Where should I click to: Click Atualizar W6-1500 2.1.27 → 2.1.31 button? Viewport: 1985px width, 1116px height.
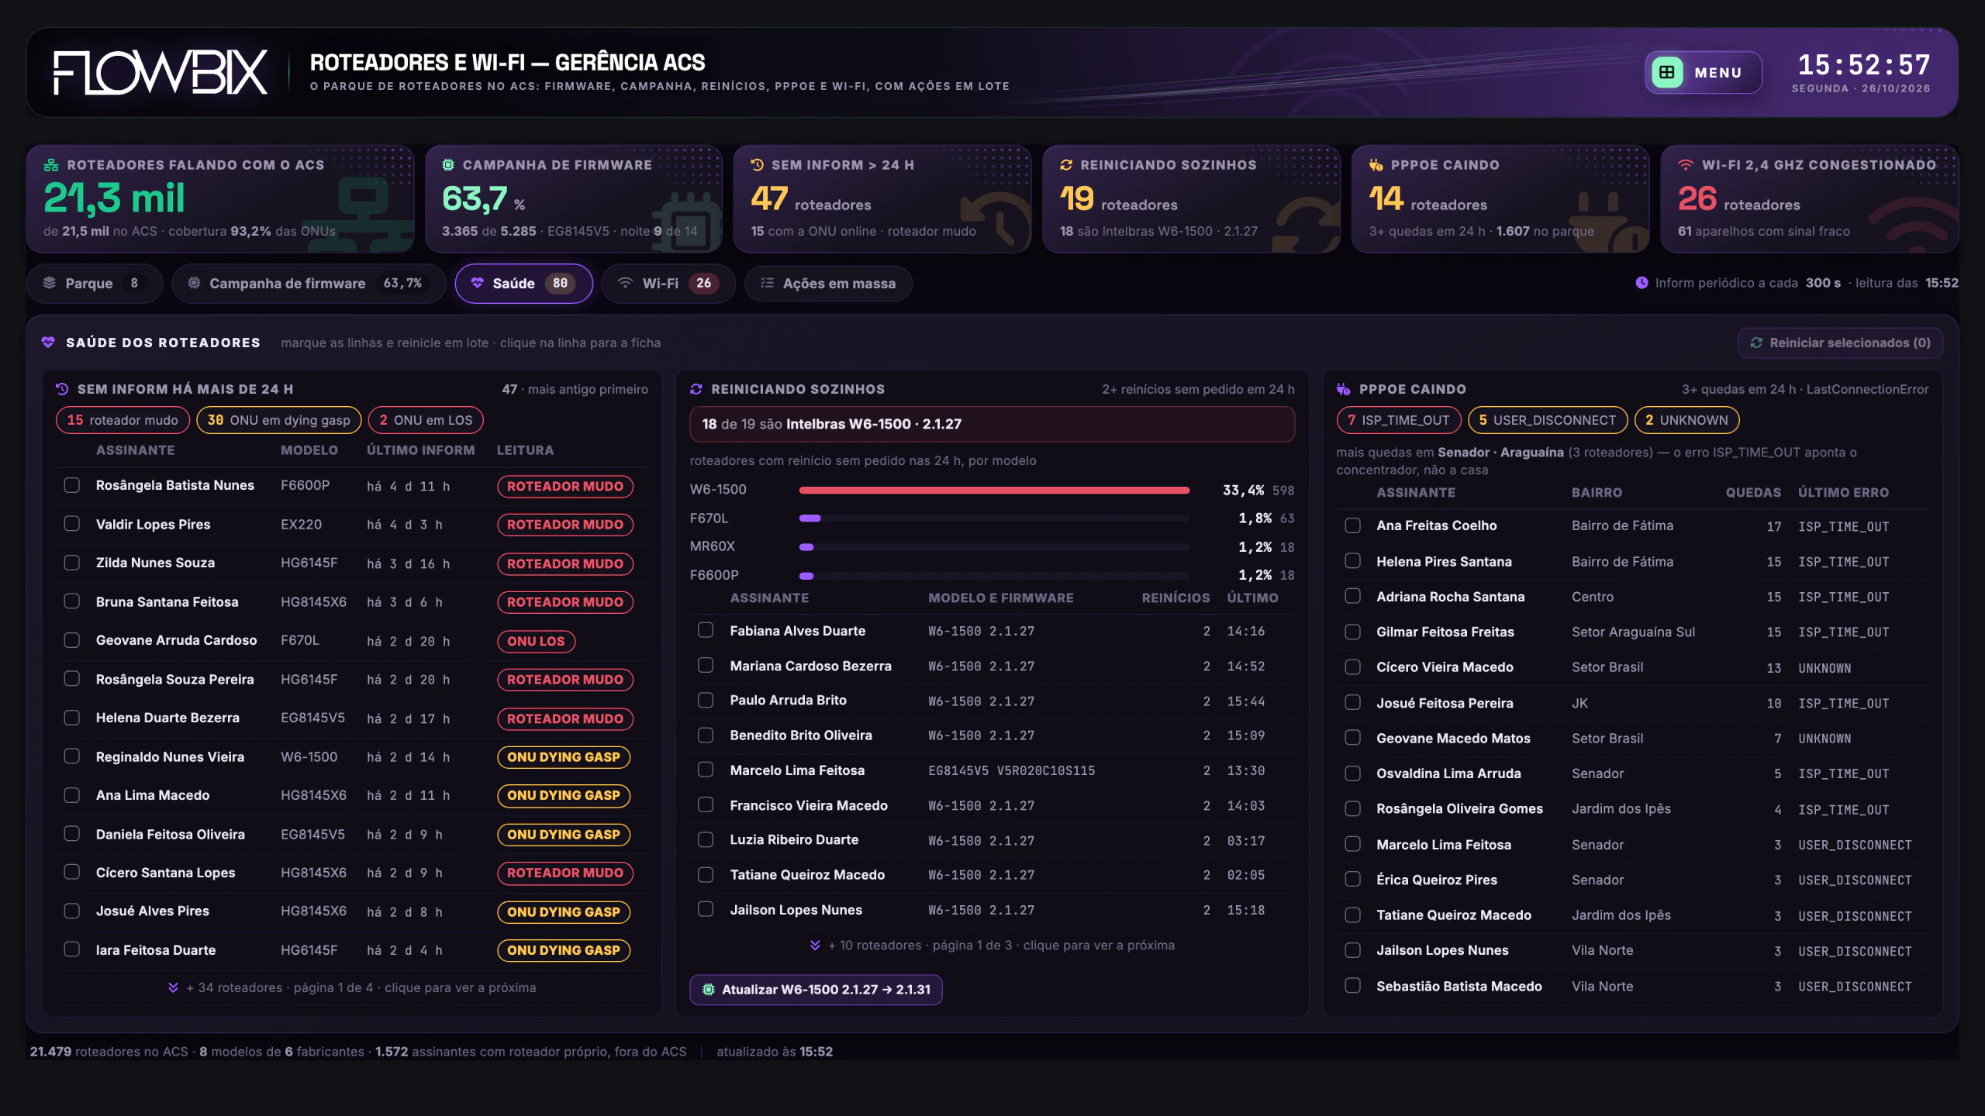(x=816, y=990)
